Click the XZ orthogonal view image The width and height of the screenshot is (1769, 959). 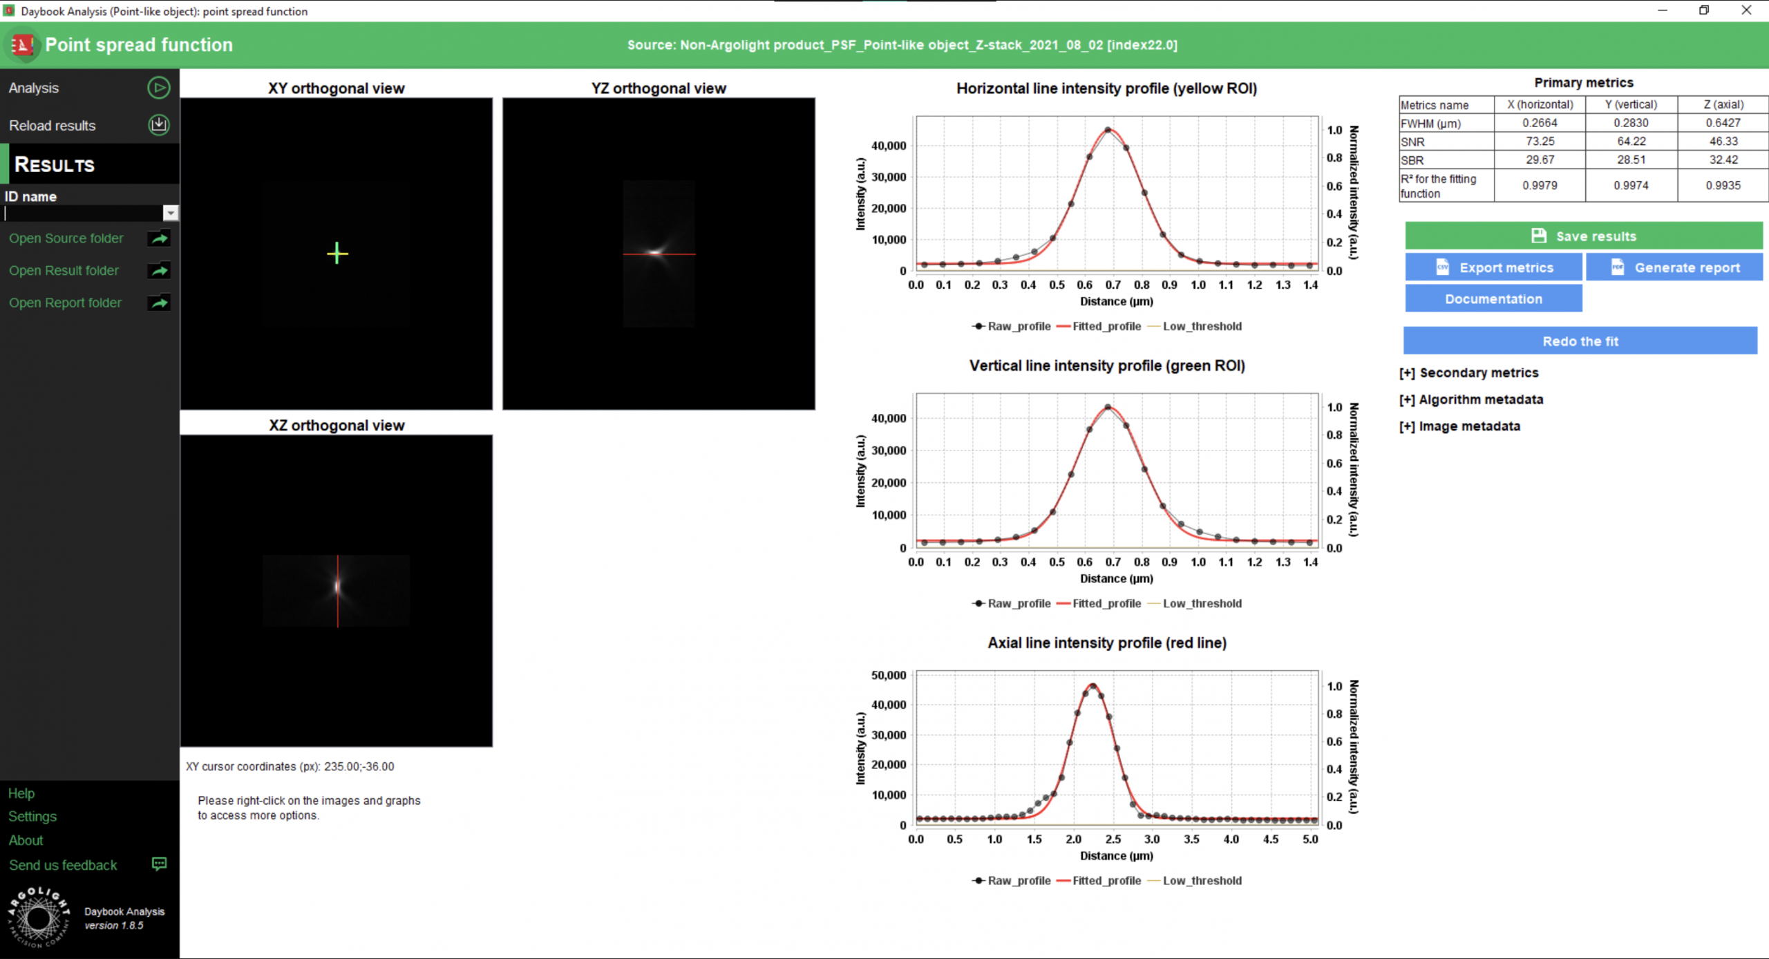coord(337,591)
